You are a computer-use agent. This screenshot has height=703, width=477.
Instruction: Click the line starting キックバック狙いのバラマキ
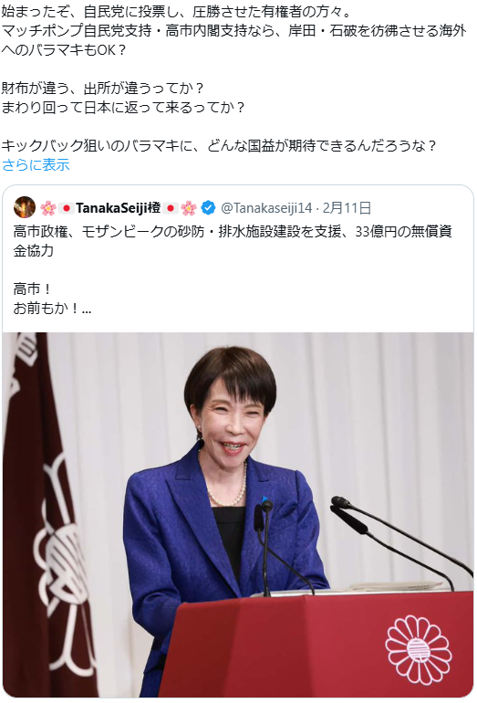219,146
